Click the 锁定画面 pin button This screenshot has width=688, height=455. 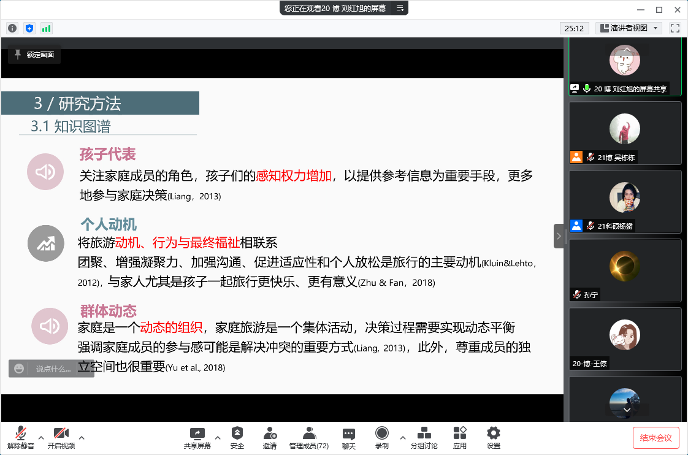pyautogui.click(x=34, y=55)
